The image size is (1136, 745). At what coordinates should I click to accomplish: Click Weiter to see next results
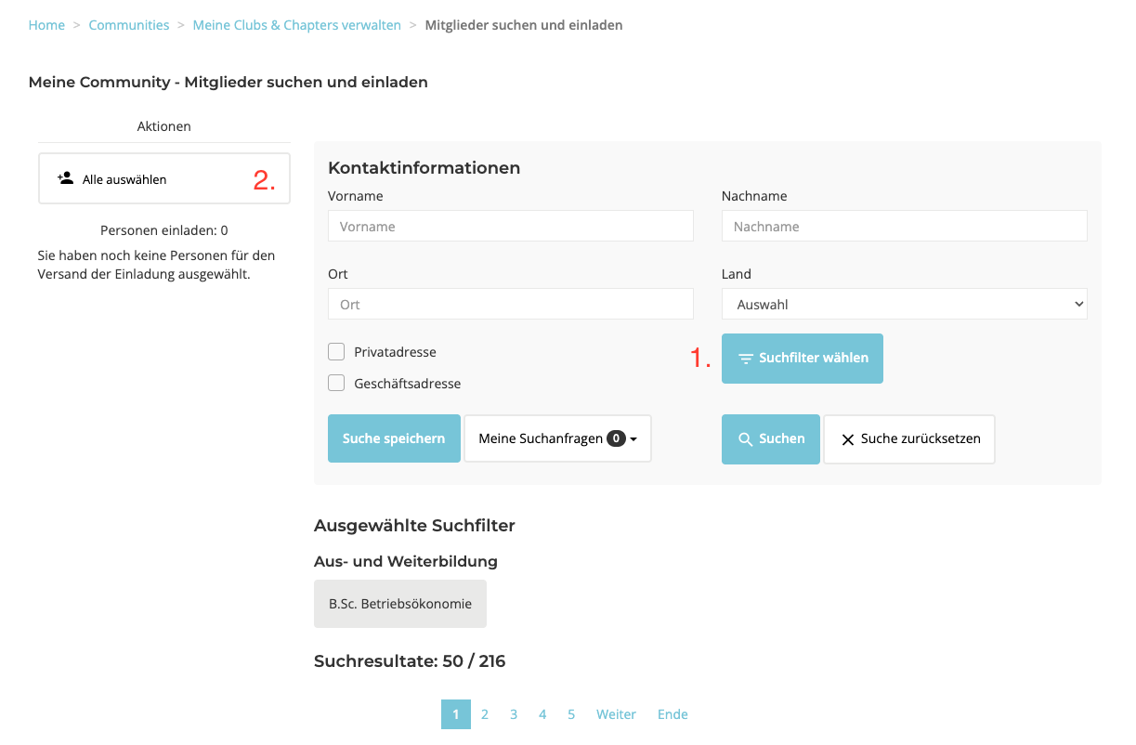tap(616, 714)
